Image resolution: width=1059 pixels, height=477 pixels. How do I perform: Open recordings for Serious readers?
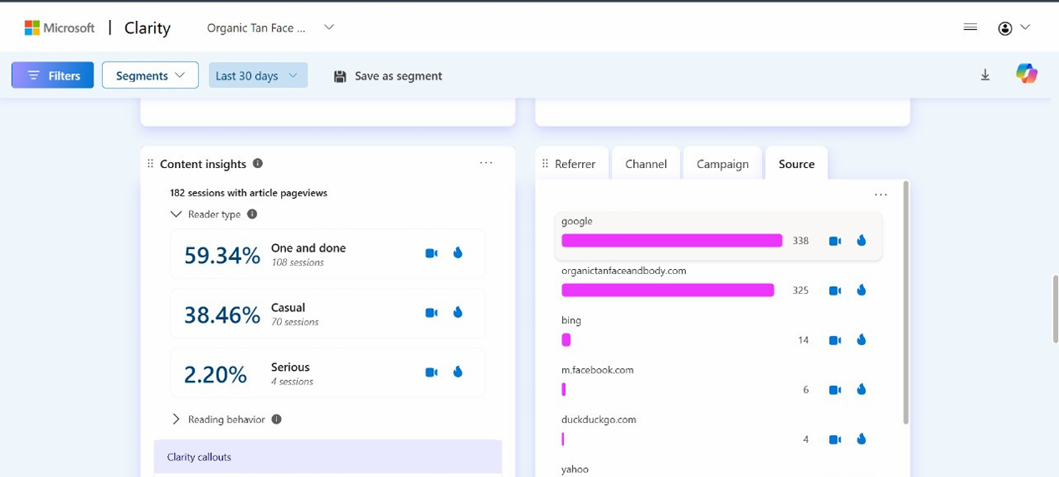tap(432, 373)
